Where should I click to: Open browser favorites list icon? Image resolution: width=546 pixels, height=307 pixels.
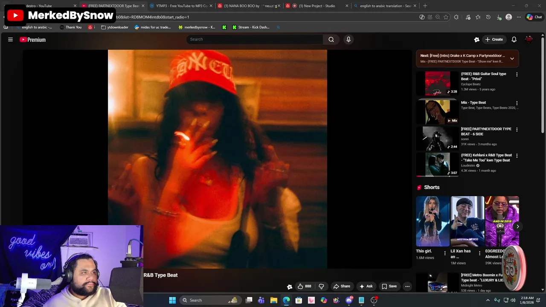(478, 17)
